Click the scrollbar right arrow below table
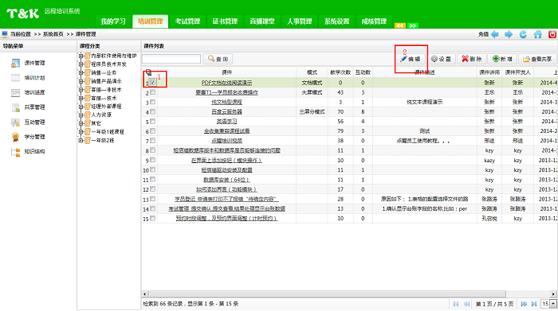This screenshot has width=558, height=311. [x=554, y=294]
